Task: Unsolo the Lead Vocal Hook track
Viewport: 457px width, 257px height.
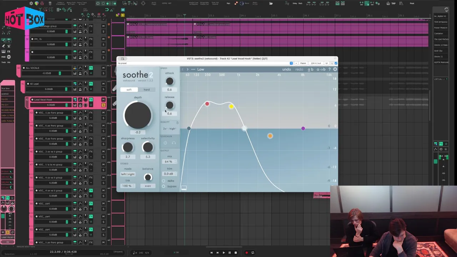Action: (103, 105)
